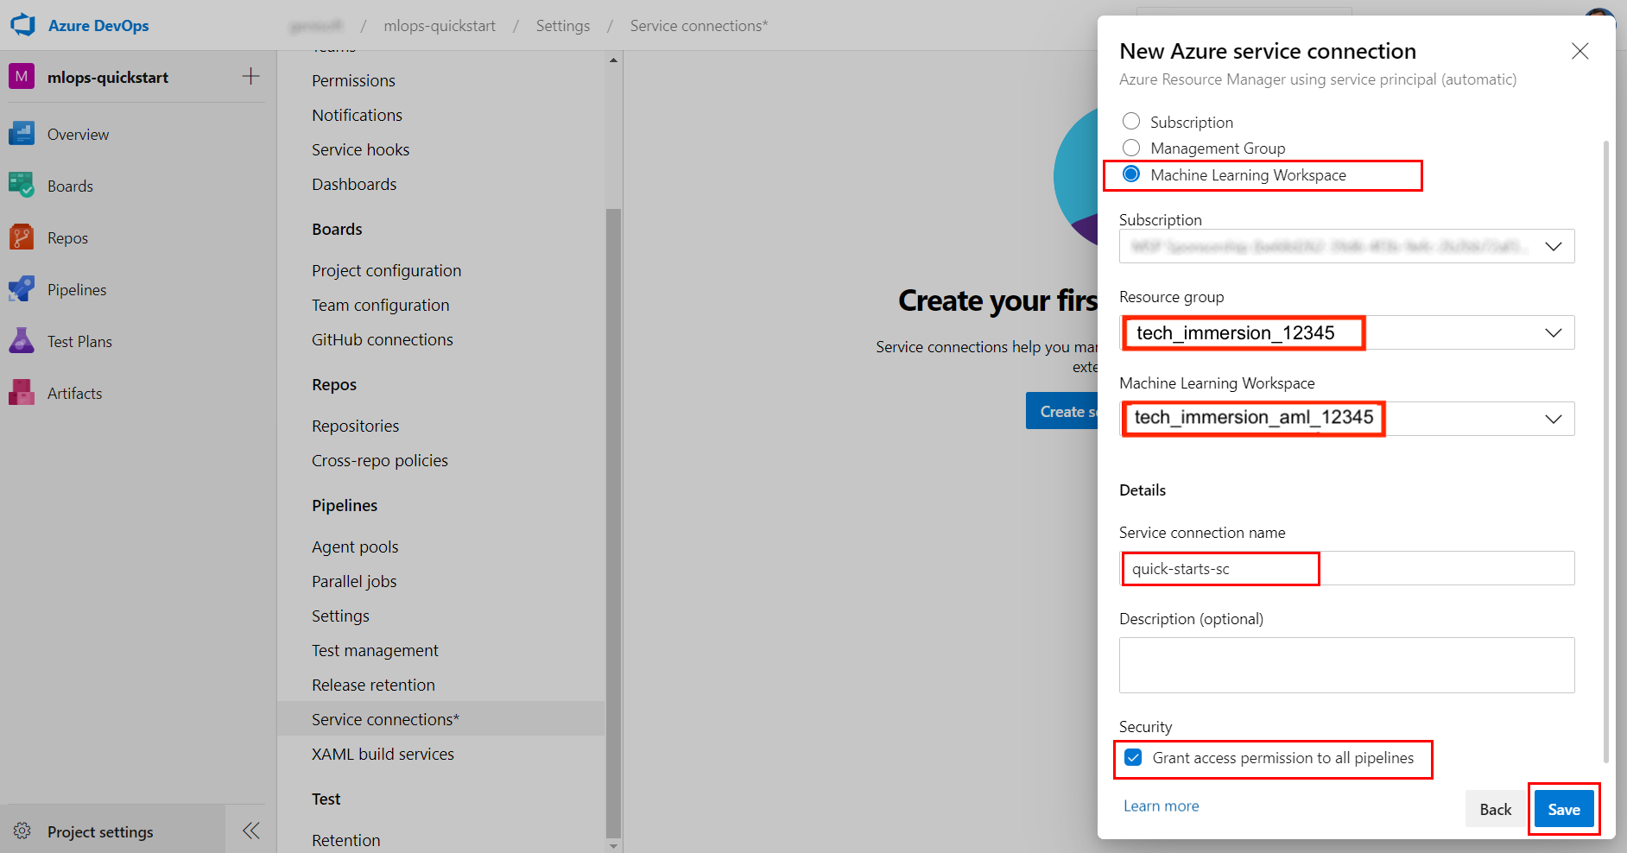Click the Back button

(x=1496, y=809)
